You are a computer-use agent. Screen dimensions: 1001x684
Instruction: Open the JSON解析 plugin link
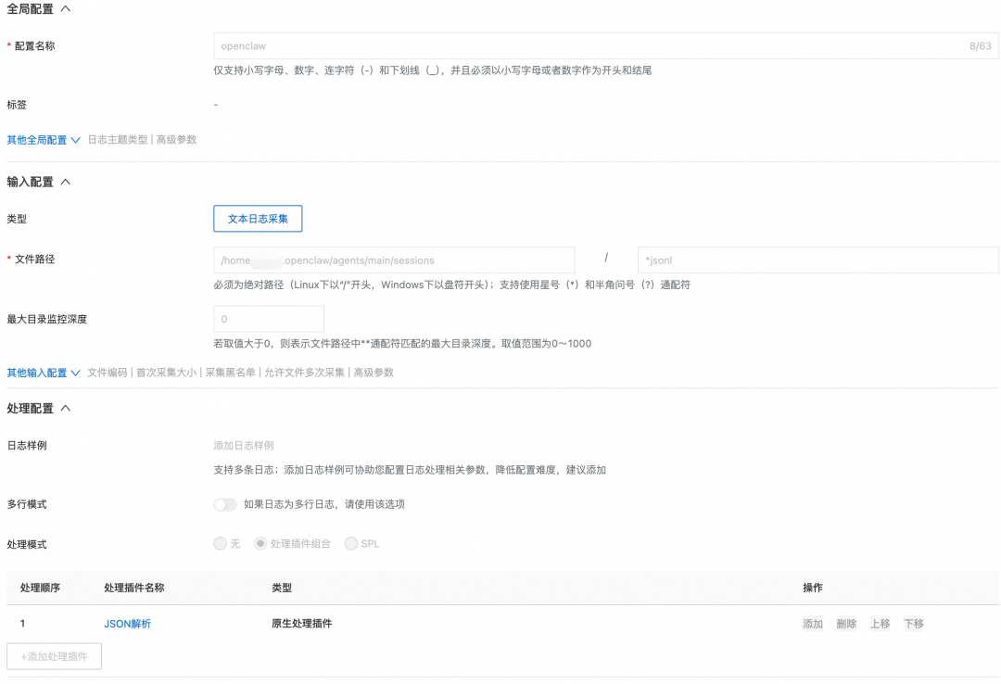point(126,624)
